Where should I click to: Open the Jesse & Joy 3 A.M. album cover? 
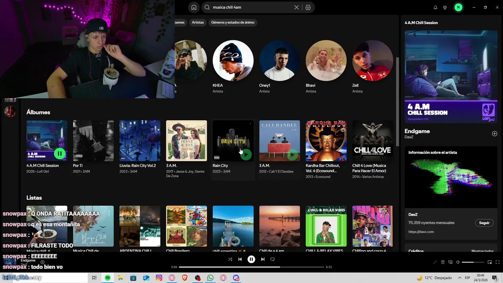pyautogui.click(x=186, y=141)
